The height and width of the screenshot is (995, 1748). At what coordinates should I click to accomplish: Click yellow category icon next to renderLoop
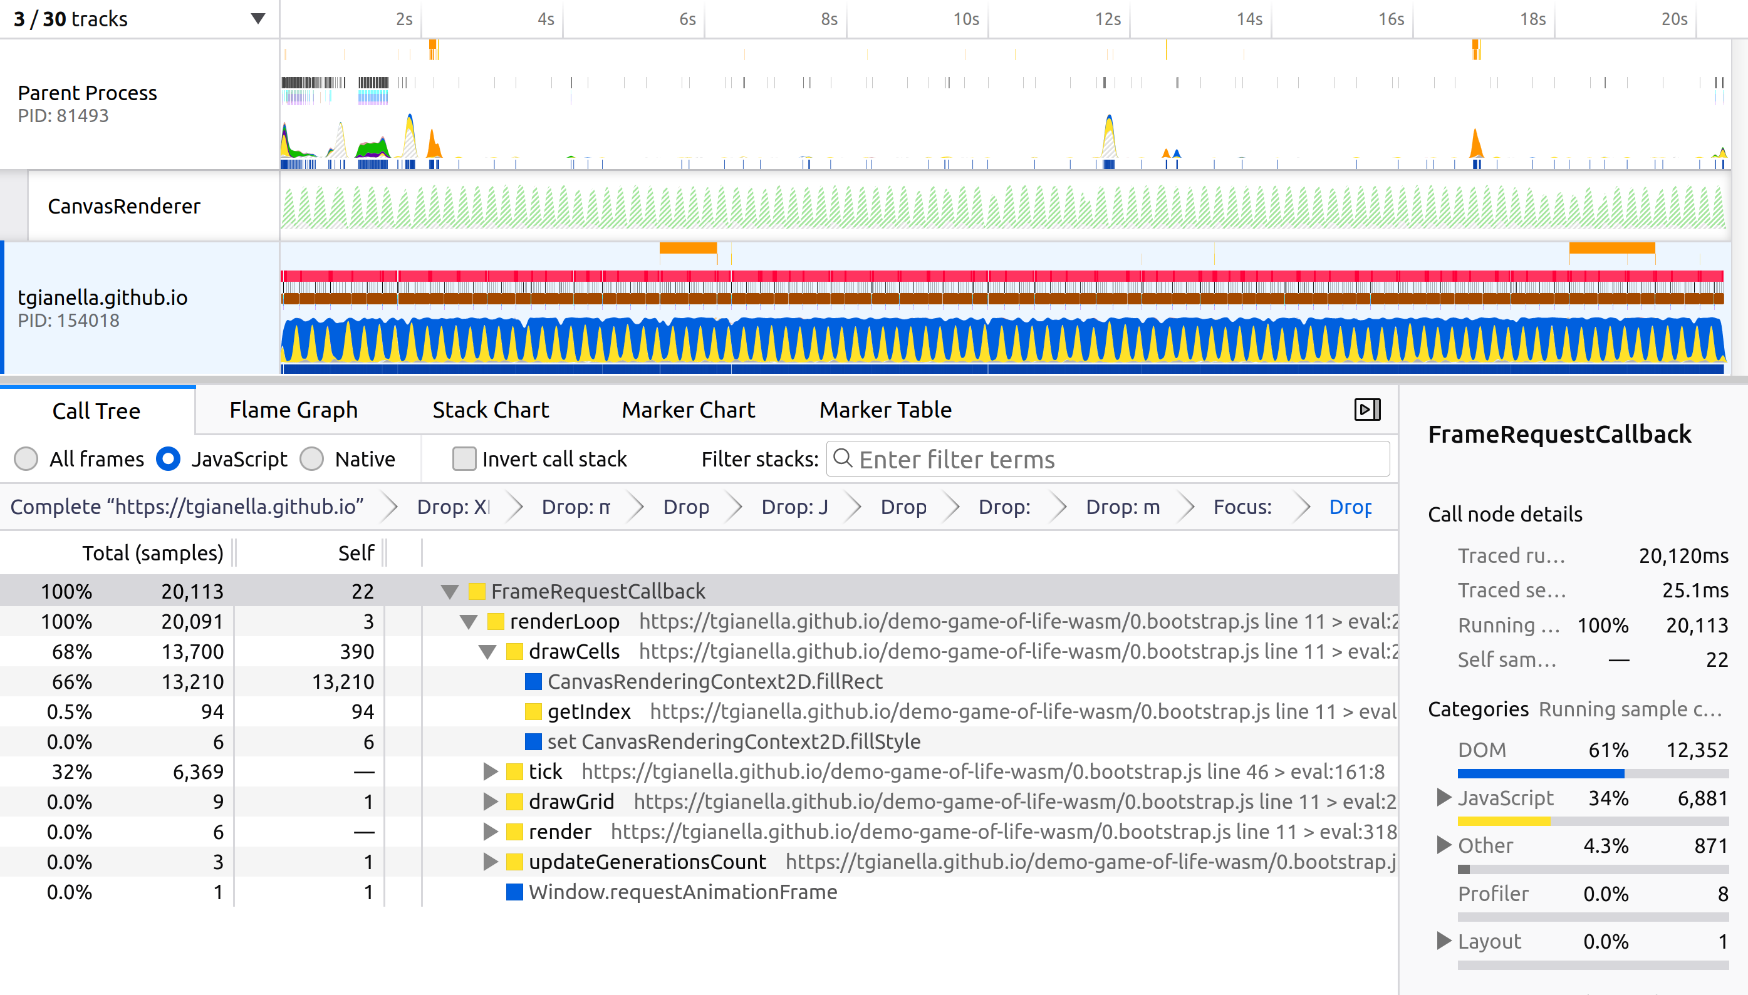click(x=496, y=621)
